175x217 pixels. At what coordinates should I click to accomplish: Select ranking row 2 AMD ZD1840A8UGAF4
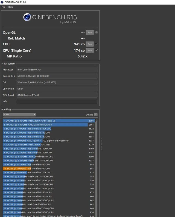click(49, 125)
